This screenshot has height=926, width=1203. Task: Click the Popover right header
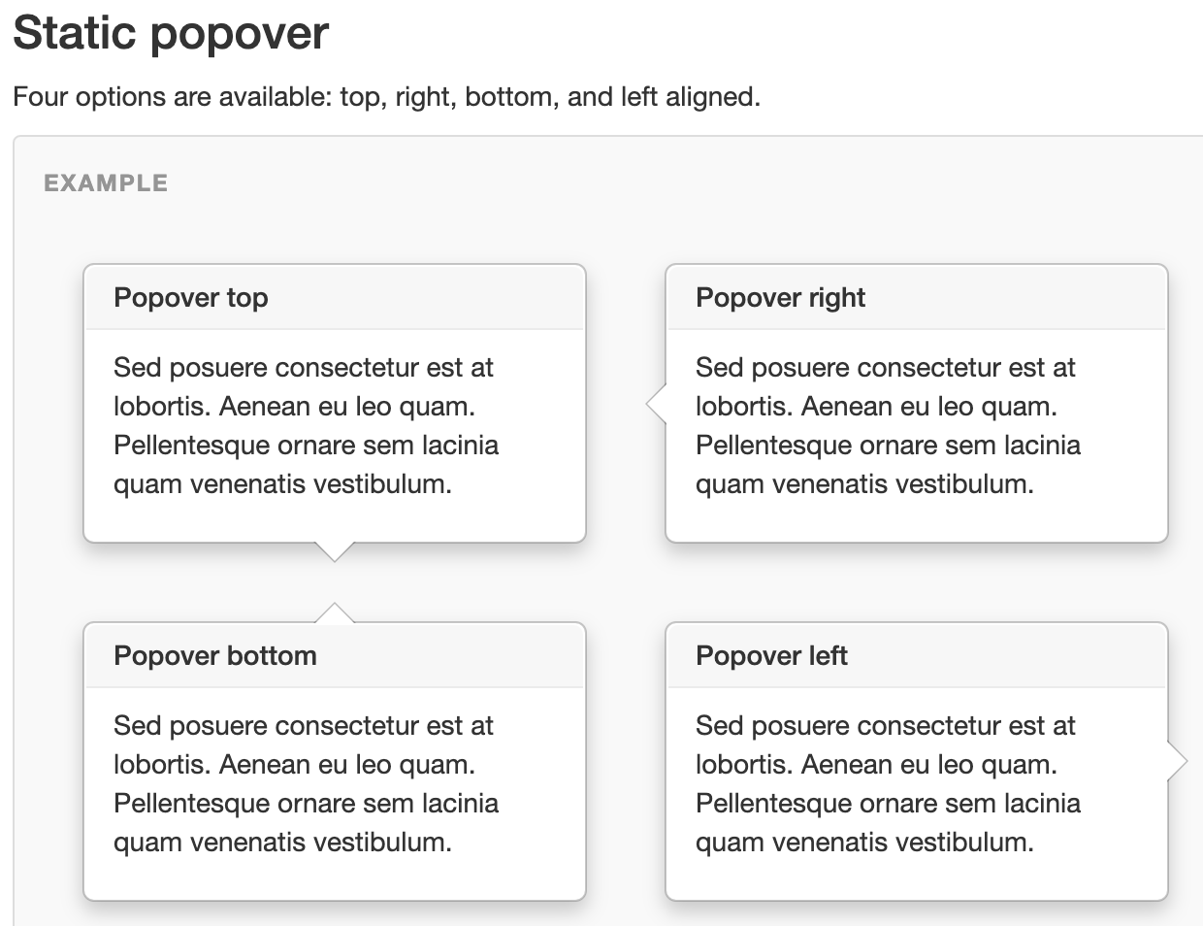779,298
